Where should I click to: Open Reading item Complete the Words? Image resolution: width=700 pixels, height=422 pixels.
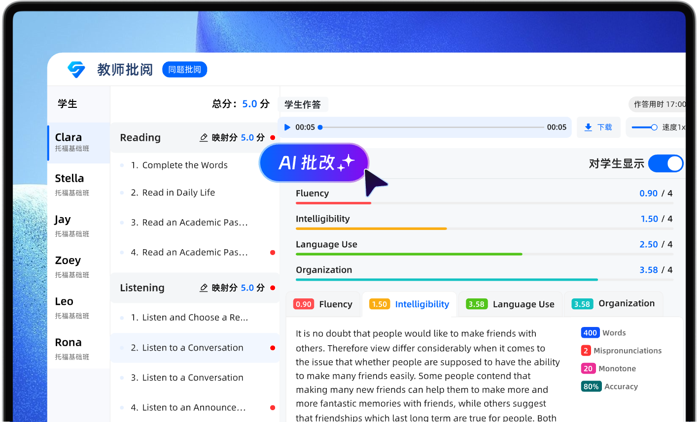(184, 165)
